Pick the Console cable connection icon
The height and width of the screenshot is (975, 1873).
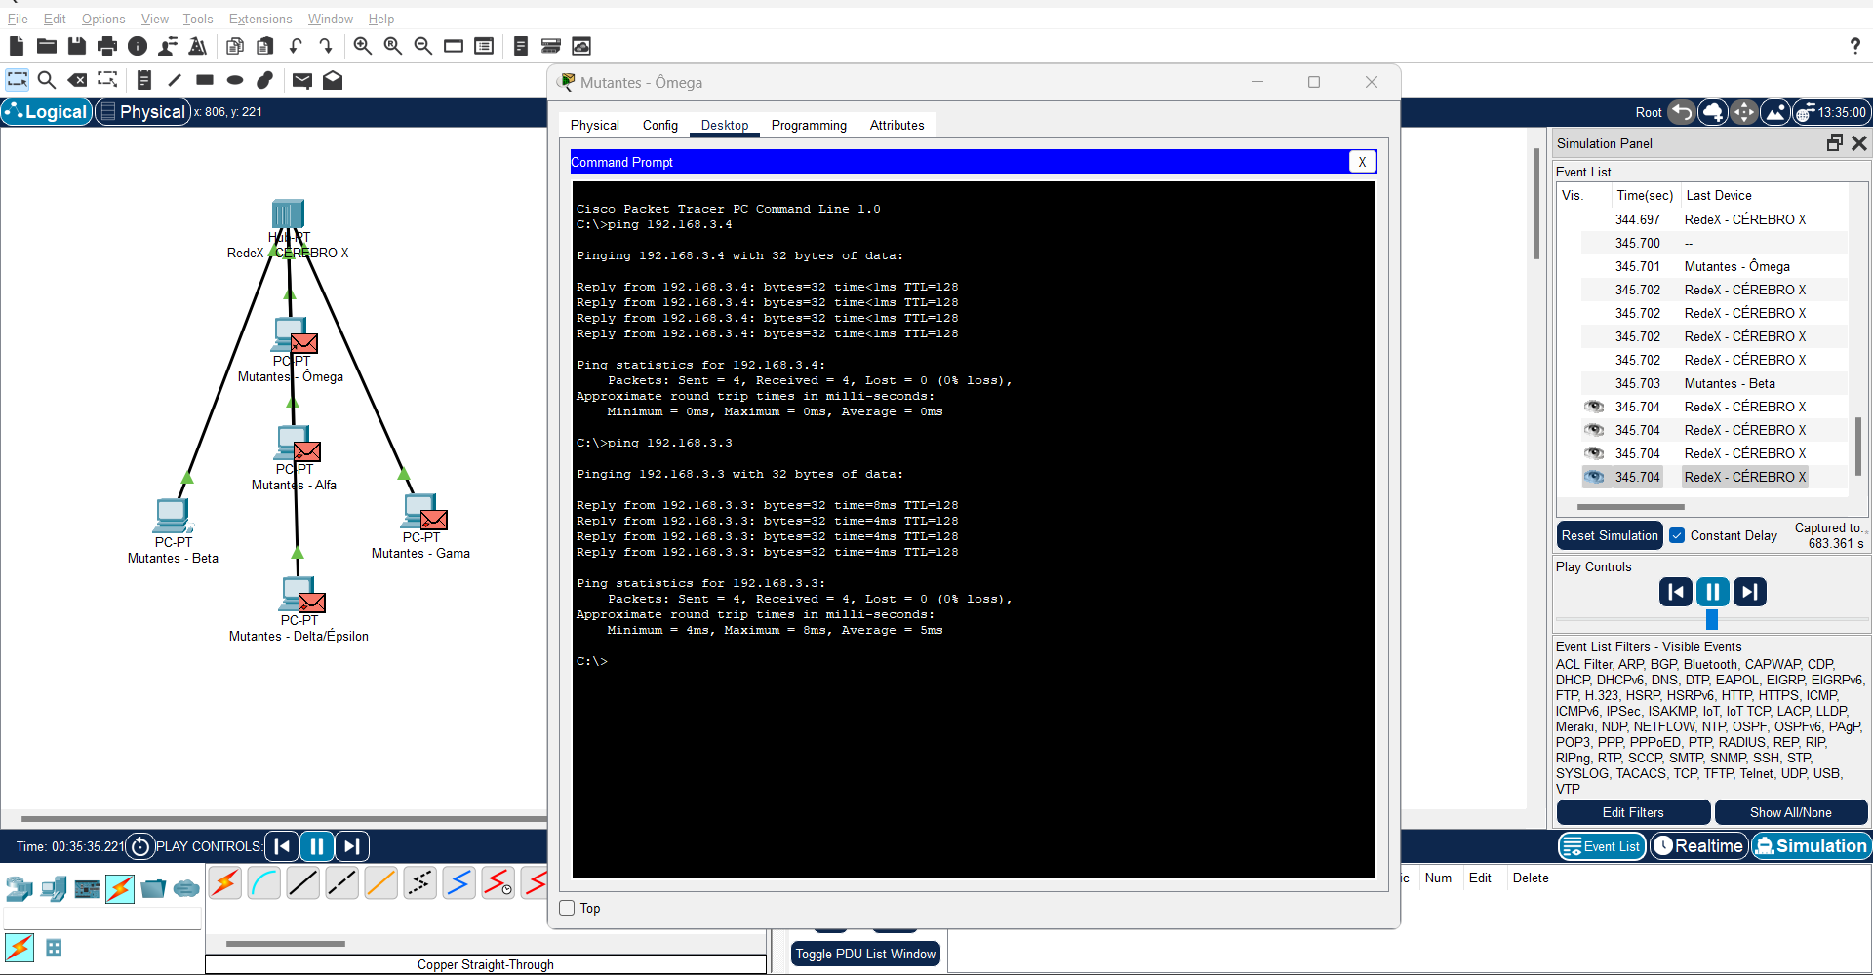coord(264,883)
